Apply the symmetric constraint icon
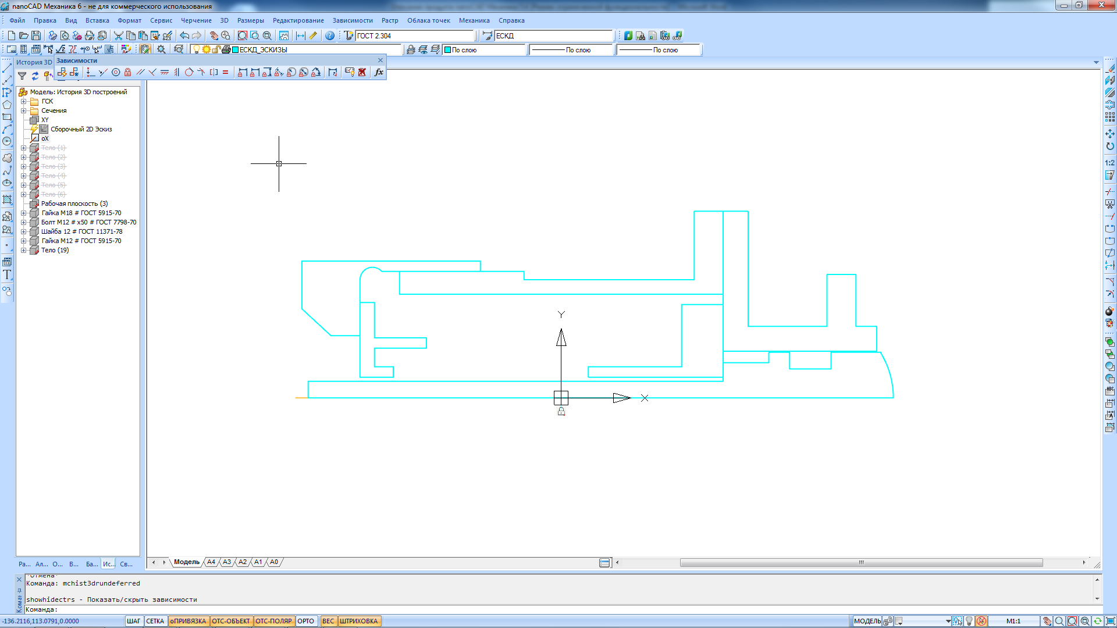The image size is (1117, 628). (x=214, y=72)
